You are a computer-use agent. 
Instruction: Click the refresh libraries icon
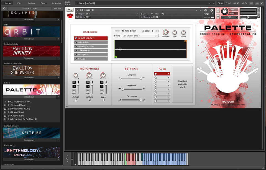(4, 8)
